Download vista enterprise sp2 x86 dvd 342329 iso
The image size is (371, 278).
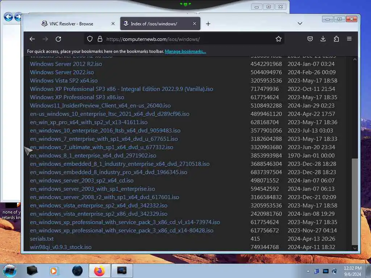(99, 214)
